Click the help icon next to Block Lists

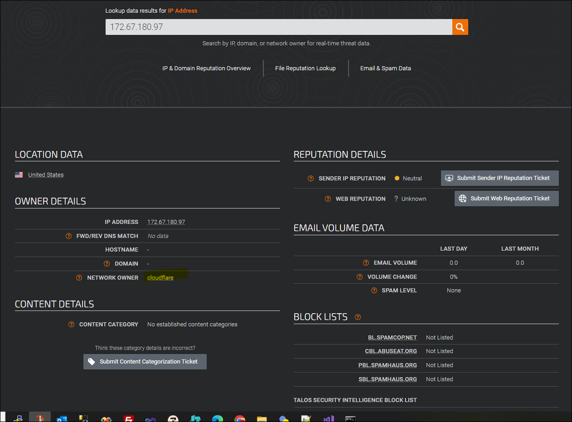pyautogui.click(x=358, y=317)
